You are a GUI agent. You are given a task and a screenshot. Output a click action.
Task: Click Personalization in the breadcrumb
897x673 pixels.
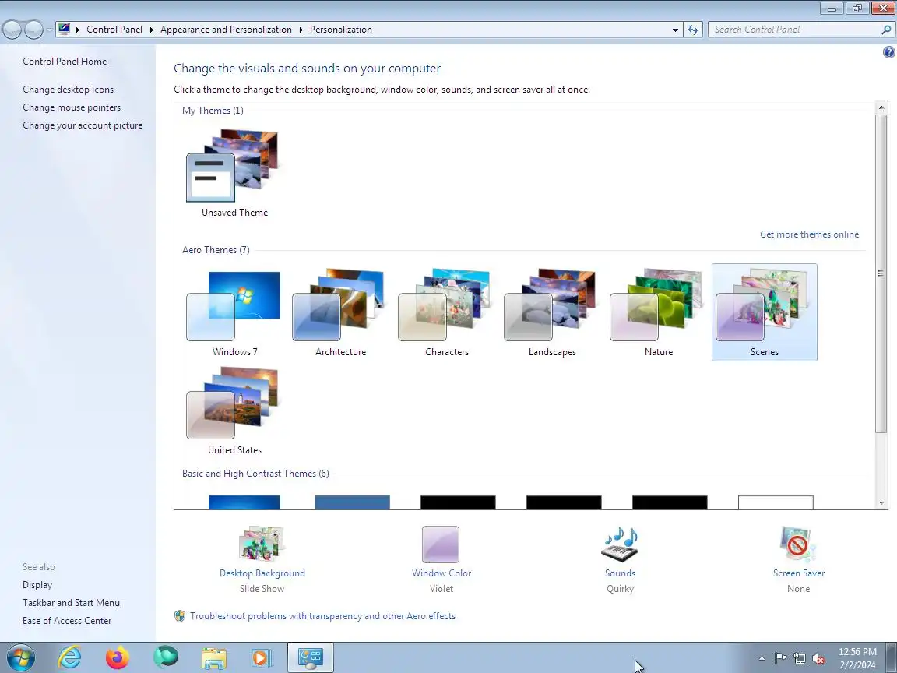[x=341, y=30]
